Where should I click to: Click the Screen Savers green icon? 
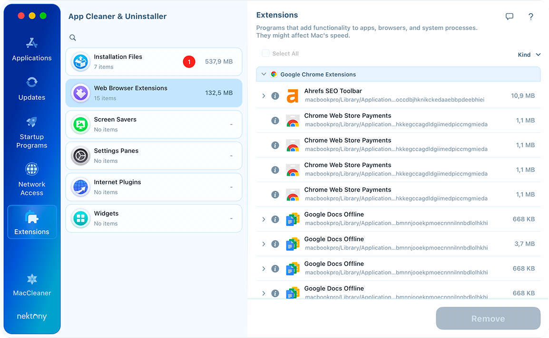[81, 124]
